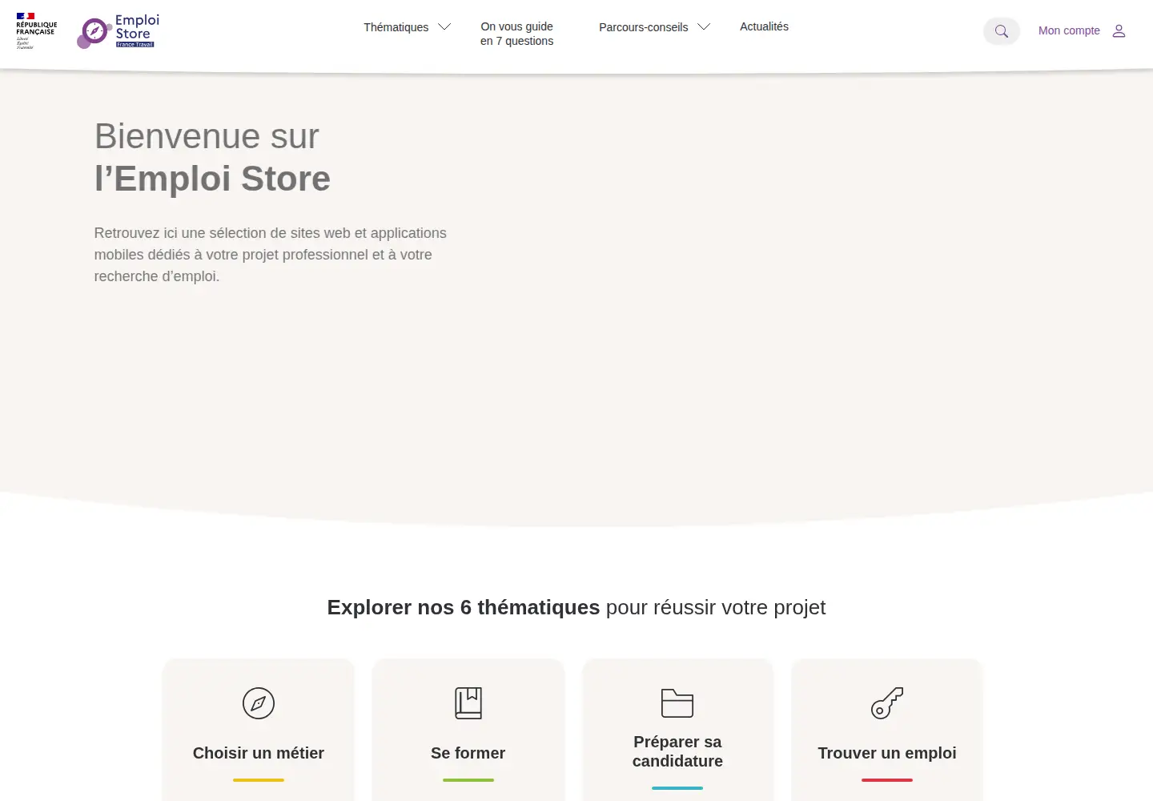The image size is (1153, 801).
Task: Click the compass icon for Choisir un métier
Action: pyautogui.click(x=259, y=703)
